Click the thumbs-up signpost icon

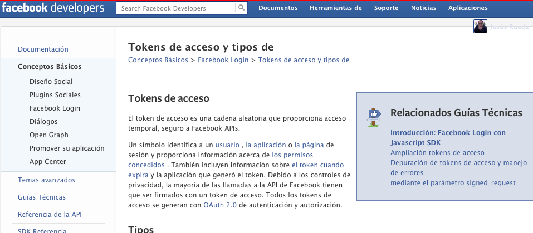[x=374, y=117]
